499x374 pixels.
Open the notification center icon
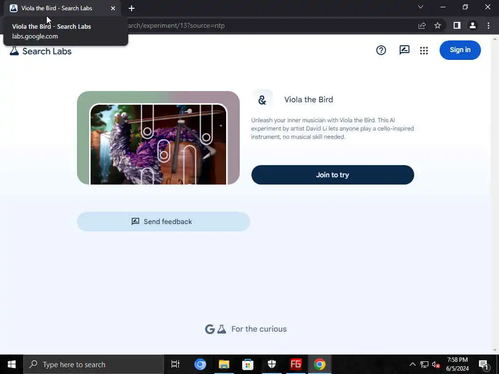pyautogui.click(x=483, y=365)
